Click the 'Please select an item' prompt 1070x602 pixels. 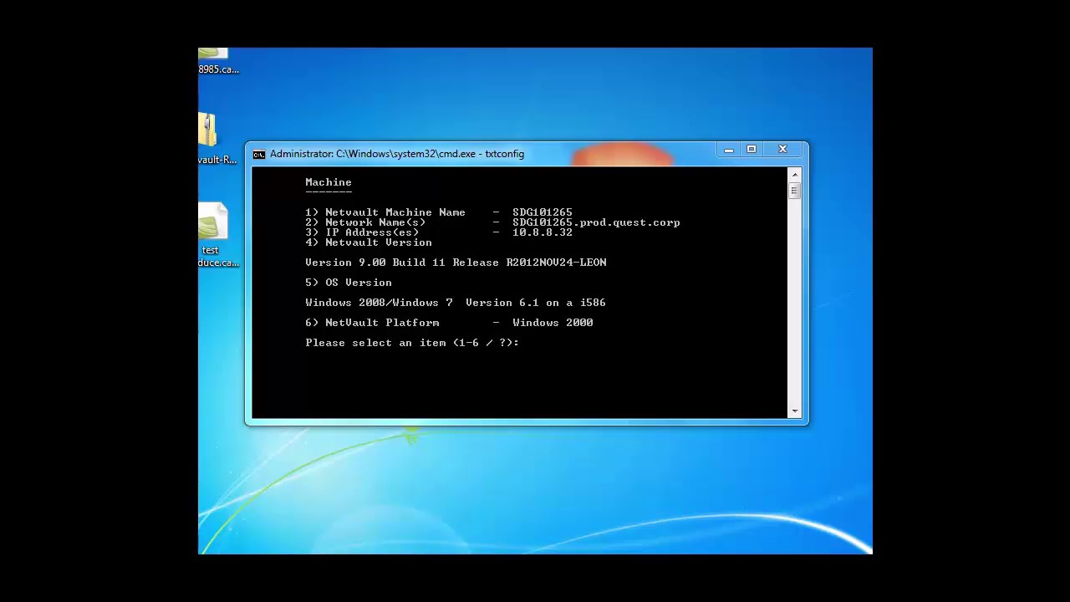pos(412,343)
